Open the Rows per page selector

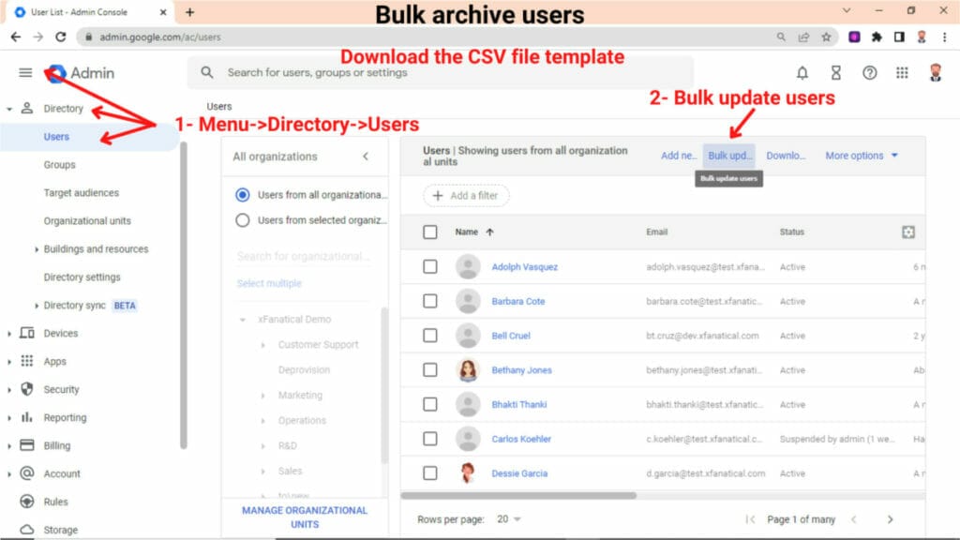[507, 517]
